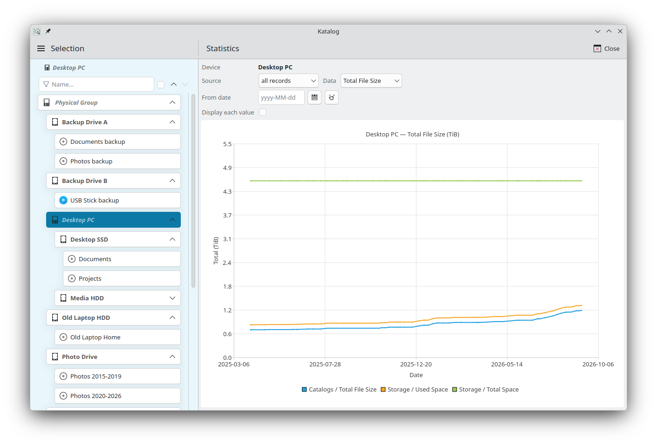Click the filter funnel icon in Name field

46,84
